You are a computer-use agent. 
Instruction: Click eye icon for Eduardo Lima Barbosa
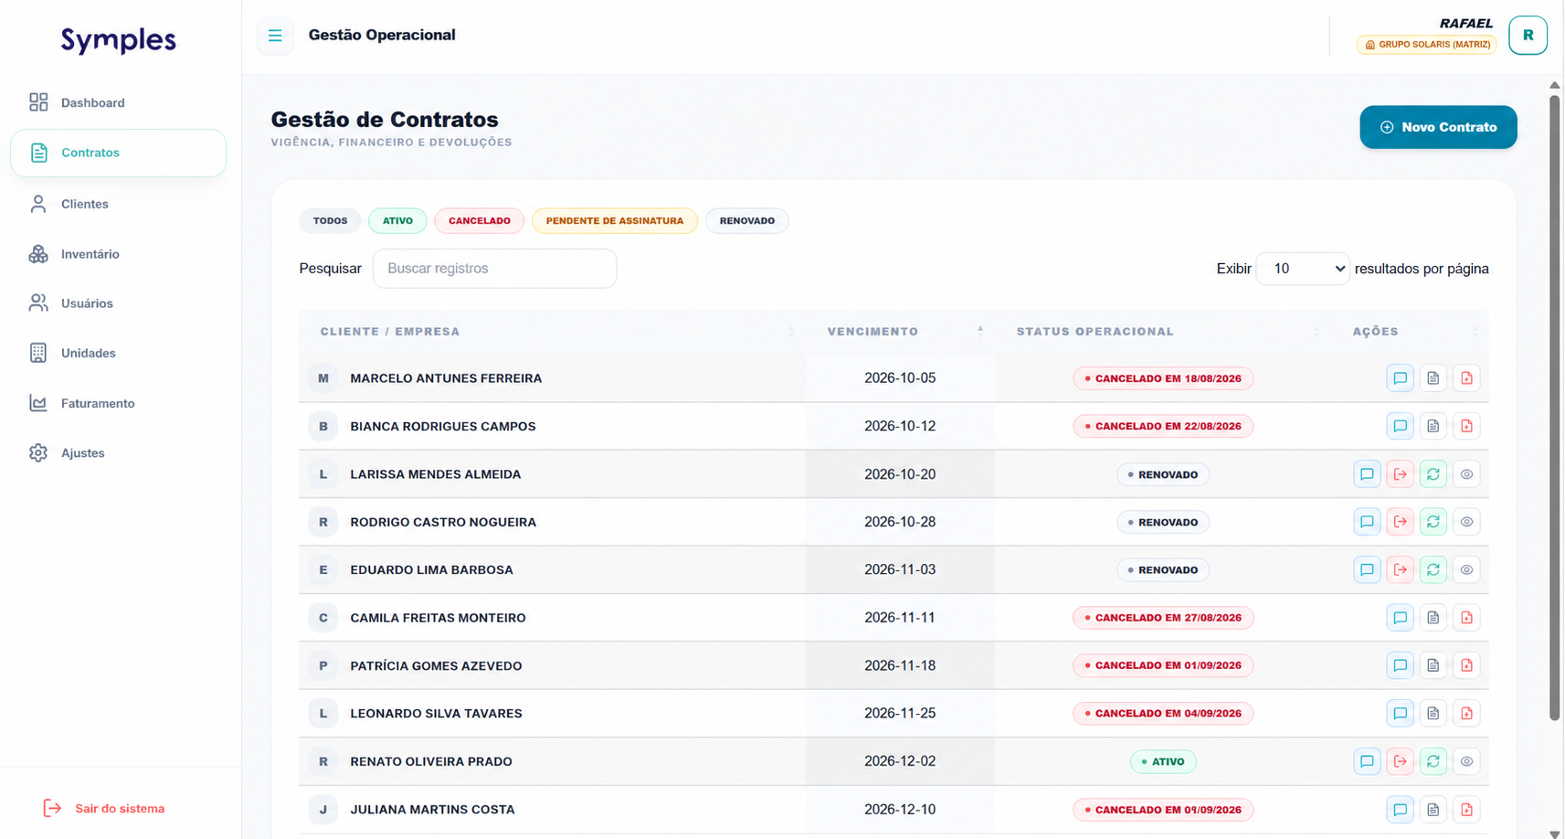(1466, 569)
